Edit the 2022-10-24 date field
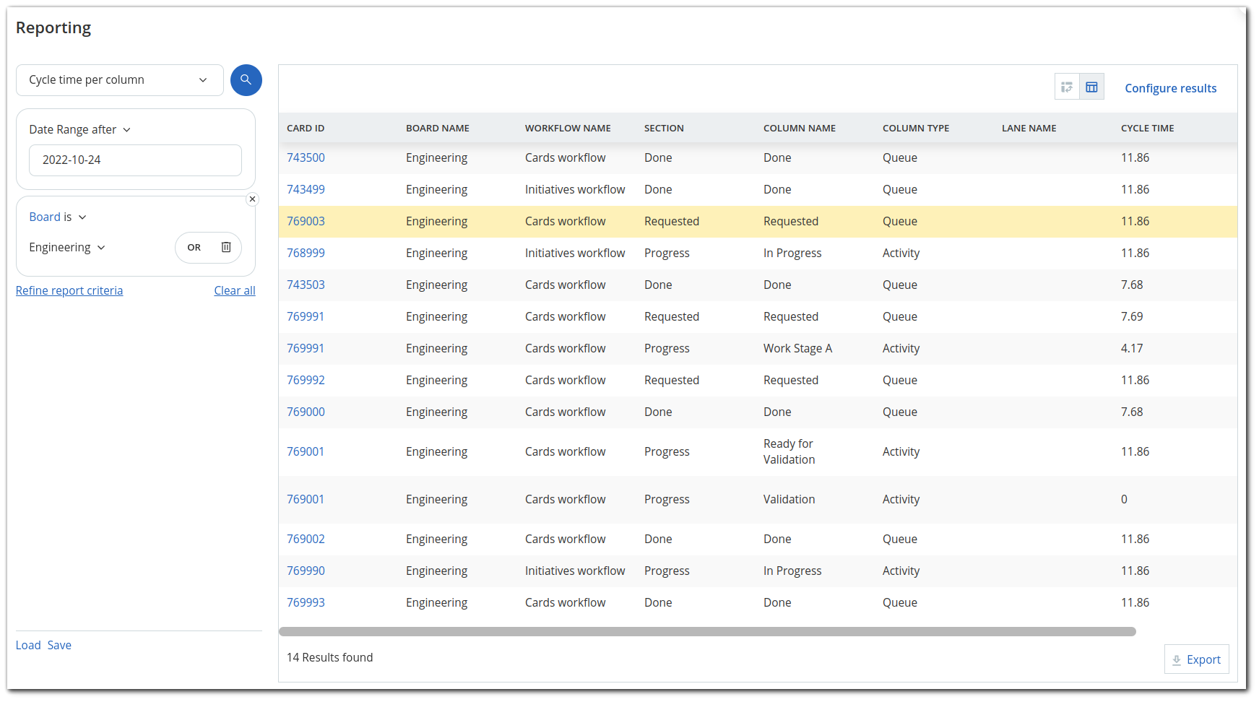This screenshot has width=1259, height=702. click(x=135, y=160)
